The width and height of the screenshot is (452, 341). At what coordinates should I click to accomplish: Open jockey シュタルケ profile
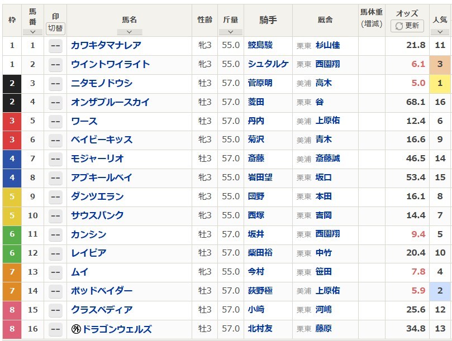tap(268, 65)
